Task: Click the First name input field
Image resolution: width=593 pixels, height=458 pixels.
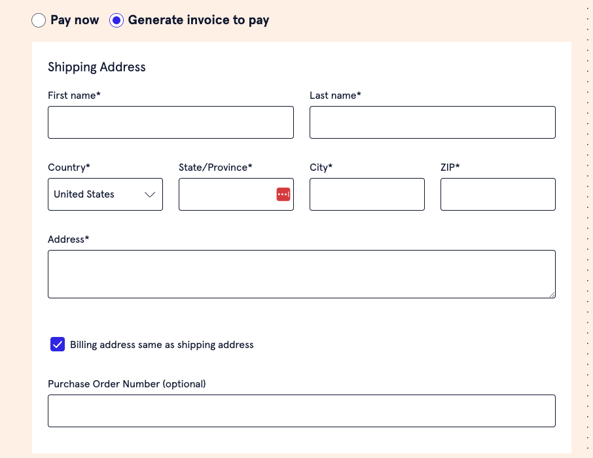Action: click(x=170, y=122)
